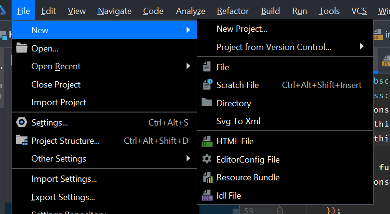The image size is (390, 214).
Task: Click the Idl File icon
Action: coord(207,196)
